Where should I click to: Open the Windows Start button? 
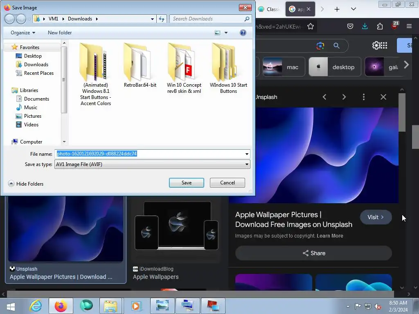[11, 306]
